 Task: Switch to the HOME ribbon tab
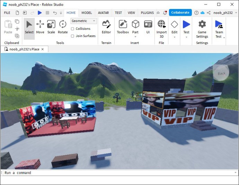71,13
